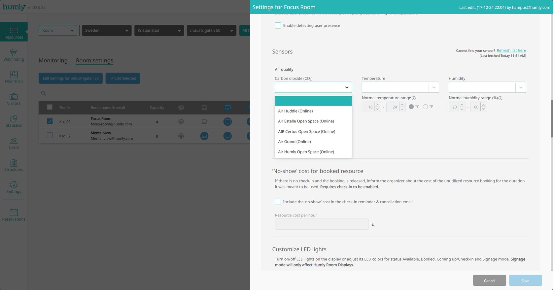553x290 pixels.
Task: Open the Users section
Action: [14, 143]
